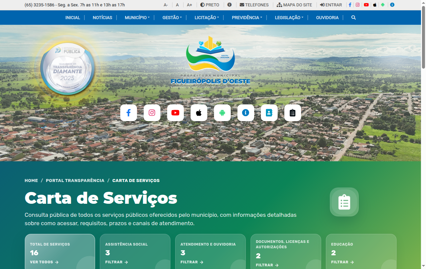
Task: Go to the INICIAL menu item
Action: 73,18
